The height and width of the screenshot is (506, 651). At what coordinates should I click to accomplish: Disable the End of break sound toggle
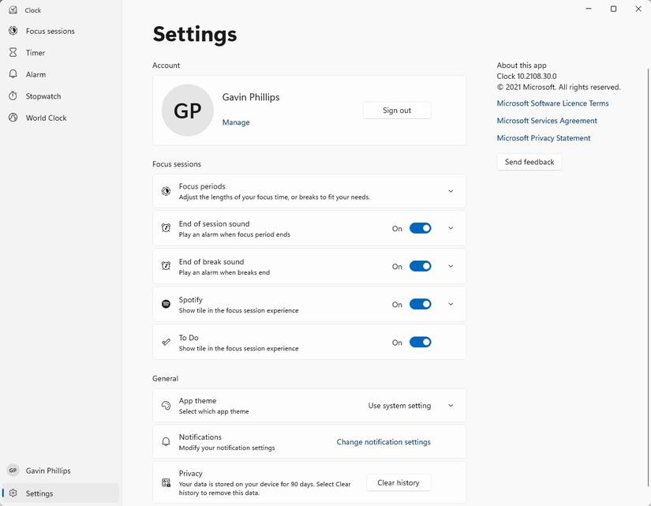(420, 267)
